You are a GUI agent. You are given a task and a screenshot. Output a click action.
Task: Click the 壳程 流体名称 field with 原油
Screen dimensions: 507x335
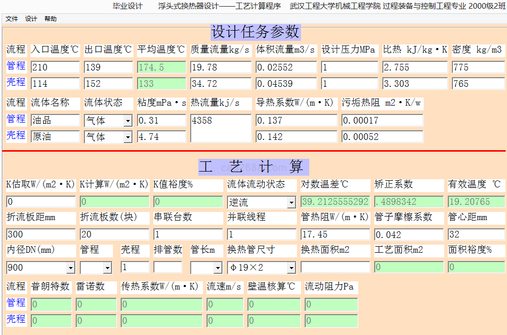click(x=55, y=137)
